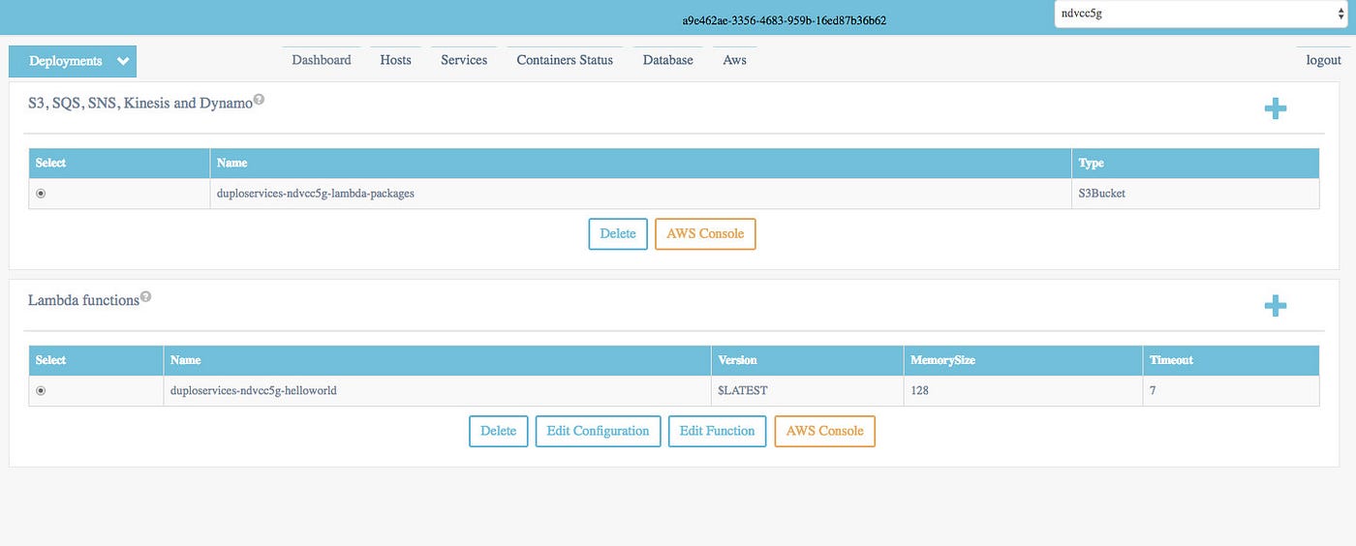This screenshot has width=1356, height=546.
Task: Open AWS Console for the S3 bucket
Action: coord(705,234)
